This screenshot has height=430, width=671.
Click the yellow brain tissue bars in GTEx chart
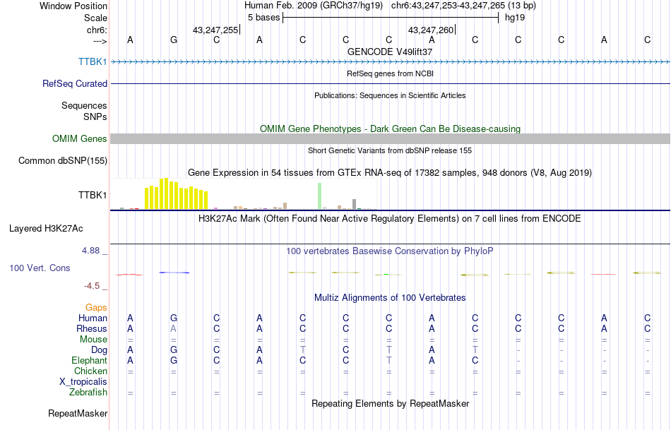click(177, 194)
